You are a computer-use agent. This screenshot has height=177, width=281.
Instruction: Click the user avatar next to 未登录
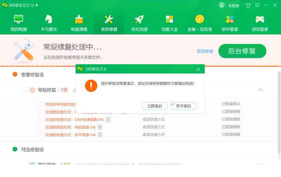[x=222, y=5]
